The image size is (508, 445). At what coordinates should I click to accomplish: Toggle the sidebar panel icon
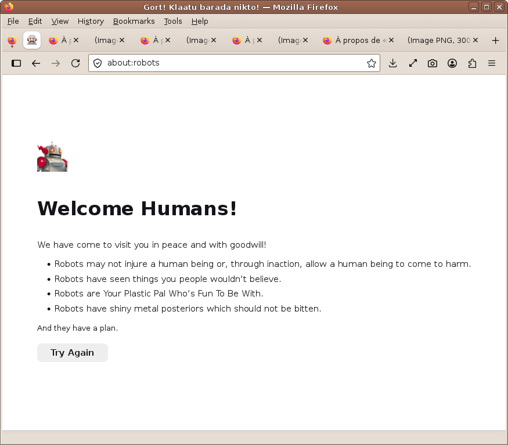coord(16,63)
